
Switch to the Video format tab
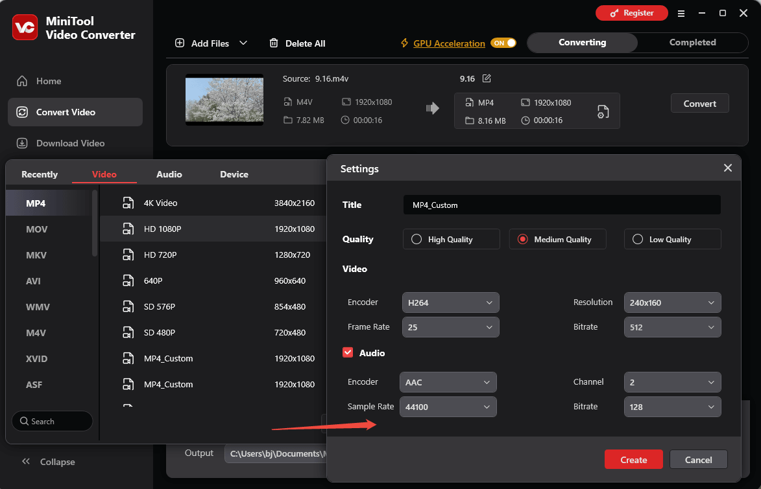pyautogui.click(x=104, y=174)
